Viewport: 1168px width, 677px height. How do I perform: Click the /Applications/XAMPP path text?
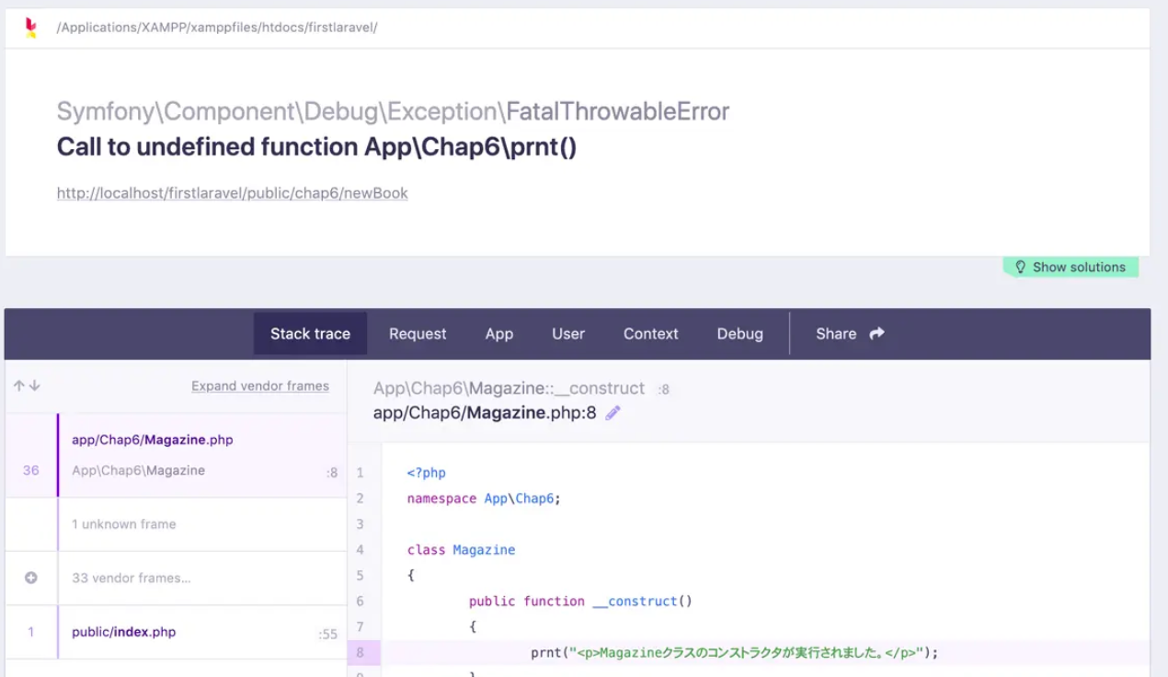pyautogui.click(x=217, y=28)
